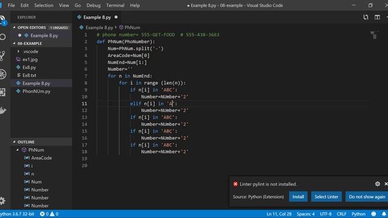Click the Num variable icon in outline
The image size is (388, 218).
tap(27, 182)
